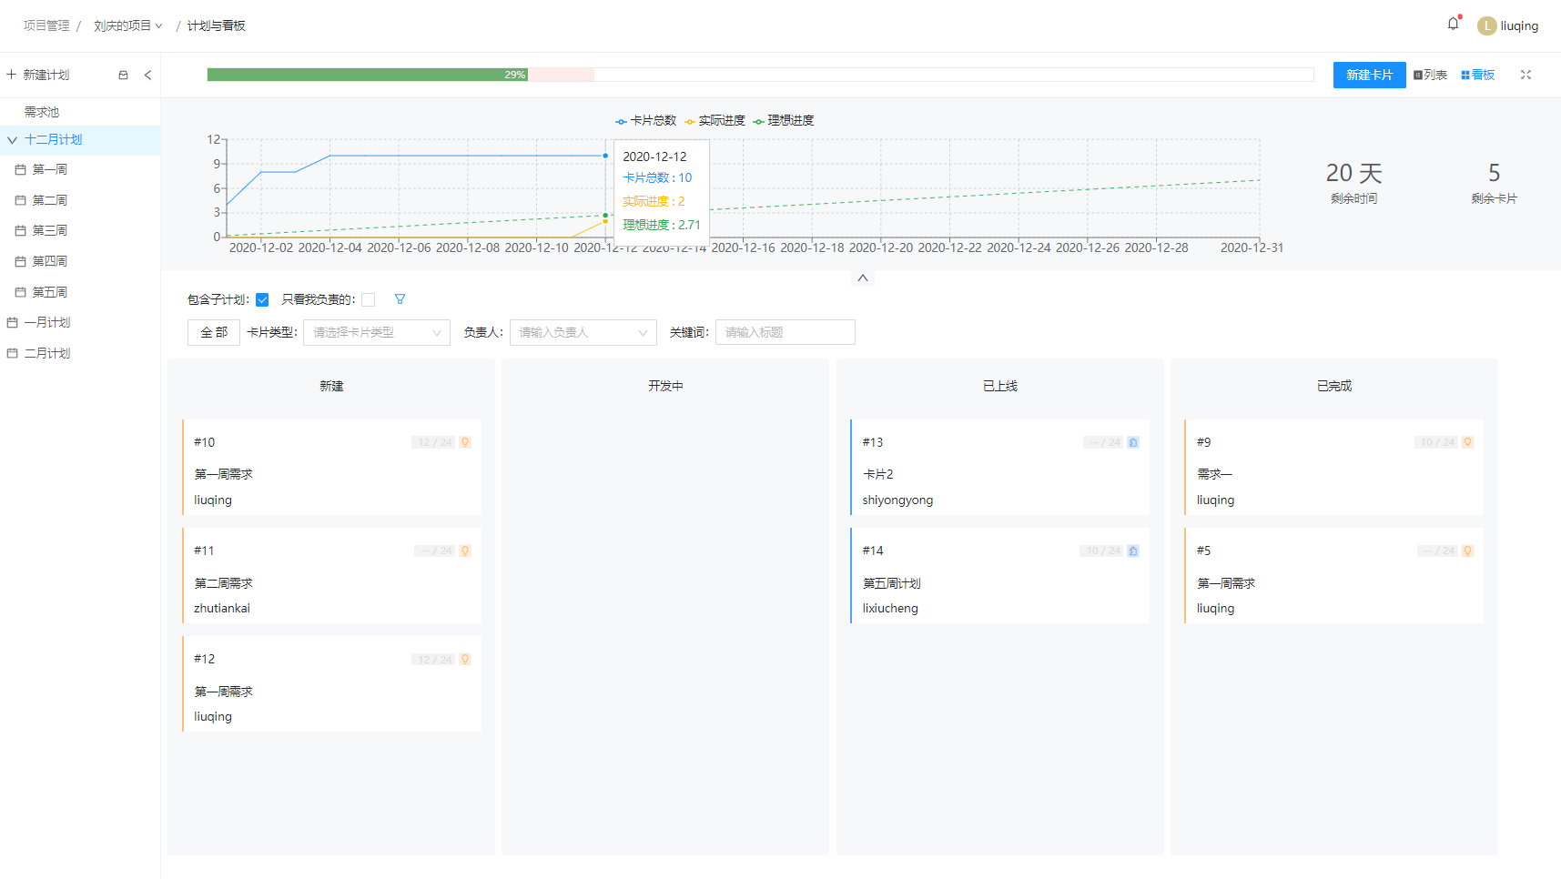The image size is (1561, 879).
Task: Click the 29% green progress bar
Action: 367,75
